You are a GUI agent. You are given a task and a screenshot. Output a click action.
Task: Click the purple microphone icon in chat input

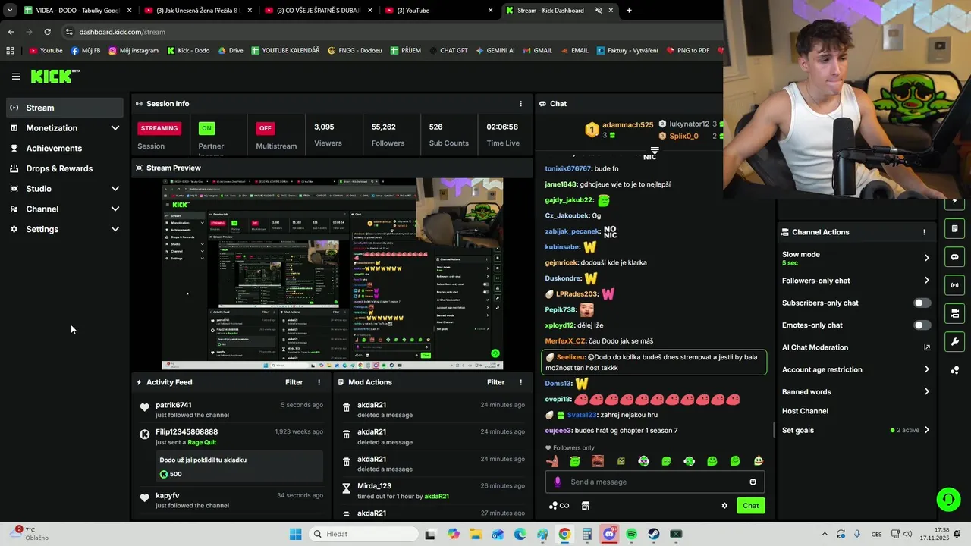coord(558,482)
